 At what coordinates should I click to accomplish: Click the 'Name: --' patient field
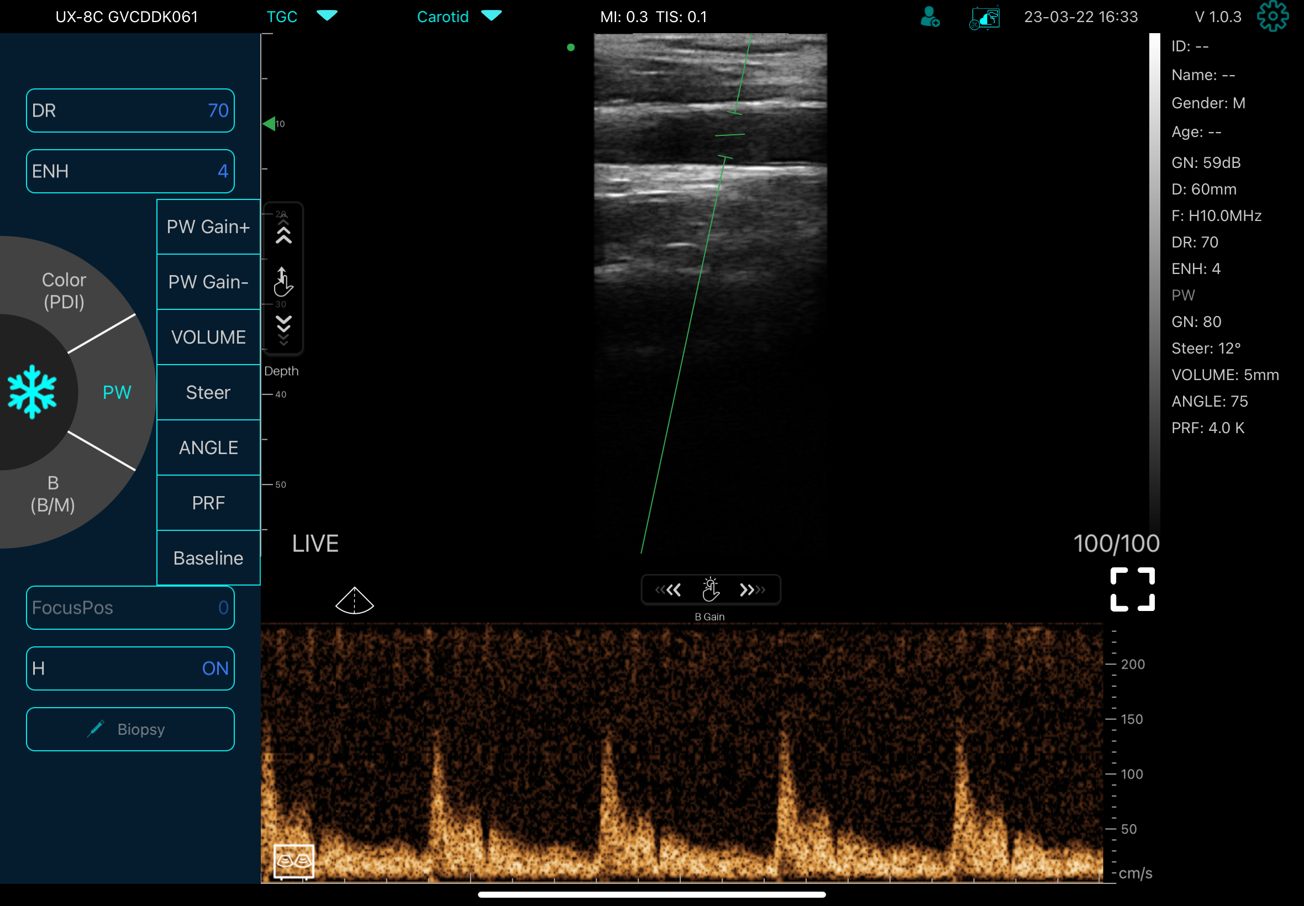pos(1203,75)
